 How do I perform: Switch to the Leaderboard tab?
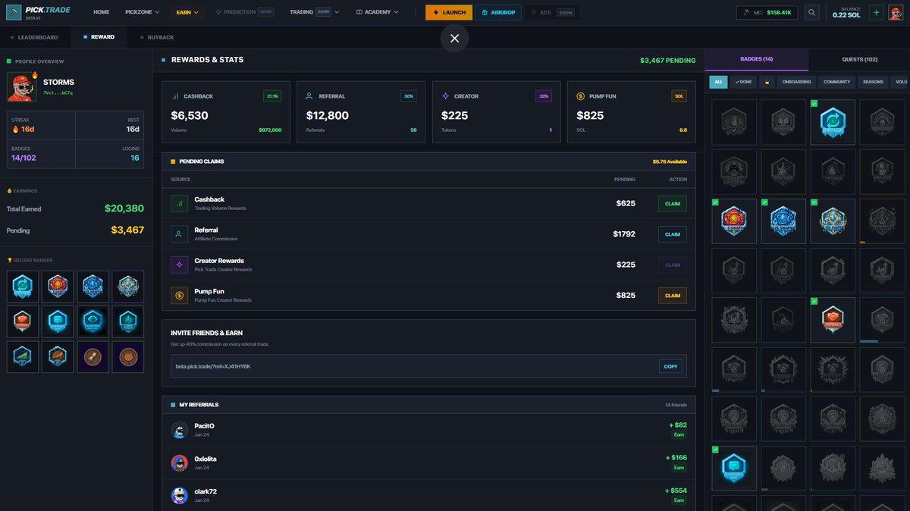pos(35,37)
